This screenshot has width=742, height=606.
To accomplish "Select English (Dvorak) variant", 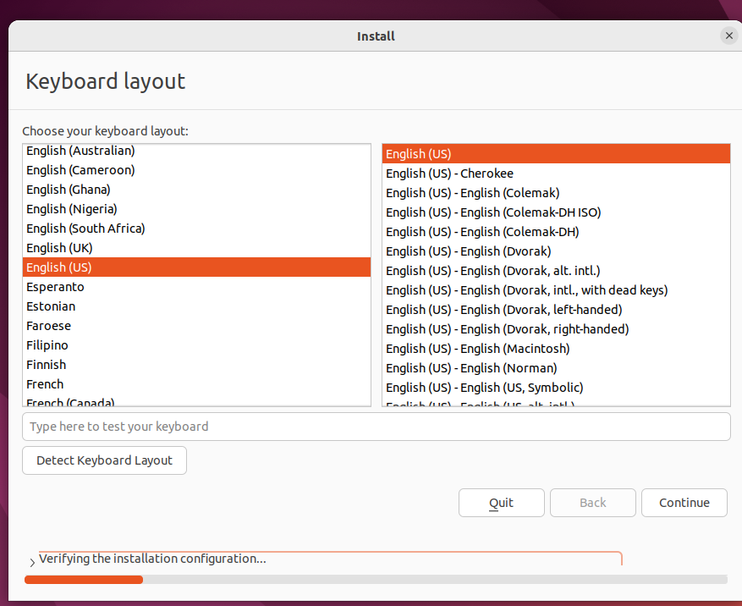I will 468,251.
